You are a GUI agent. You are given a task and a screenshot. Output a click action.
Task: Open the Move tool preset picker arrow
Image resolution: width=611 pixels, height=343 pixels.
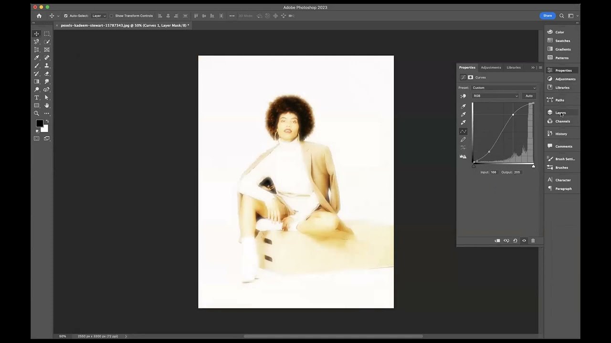coord(58,16)
